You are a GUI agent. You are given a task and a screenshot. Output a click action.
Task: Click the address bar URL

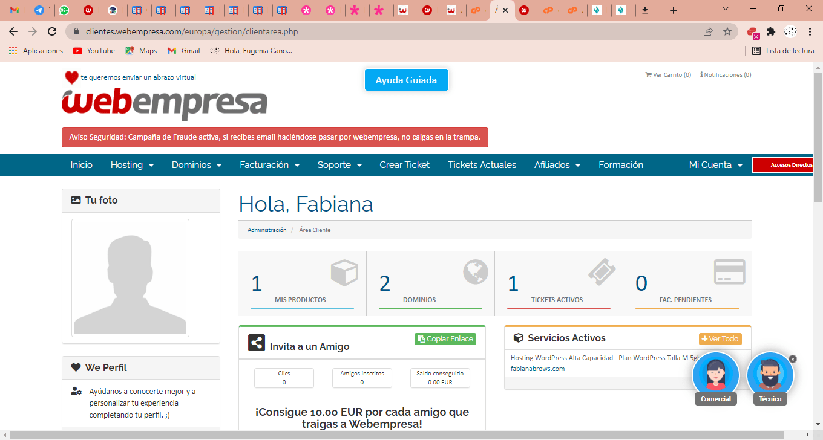(192, 31)
